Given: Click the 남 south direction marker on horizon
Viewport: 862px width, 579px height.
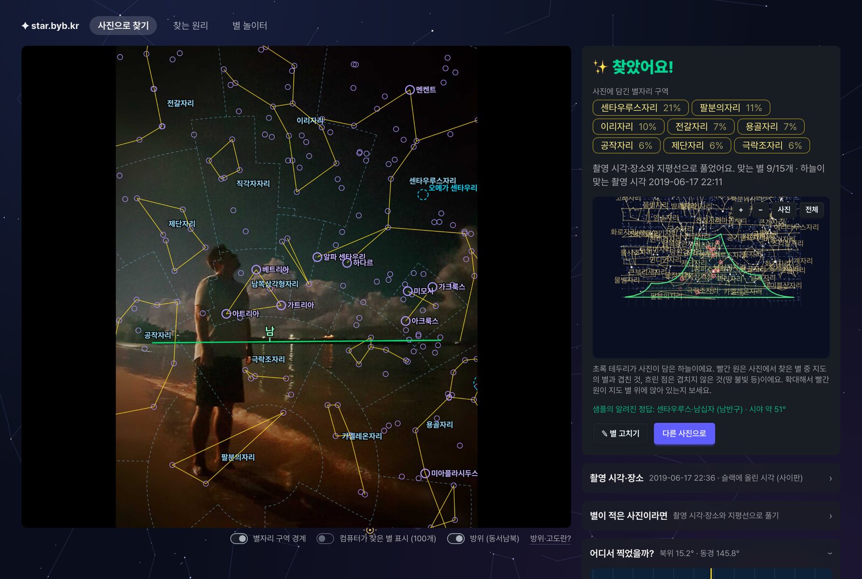Looking at the screenshot, I should [x=269, y=331].
